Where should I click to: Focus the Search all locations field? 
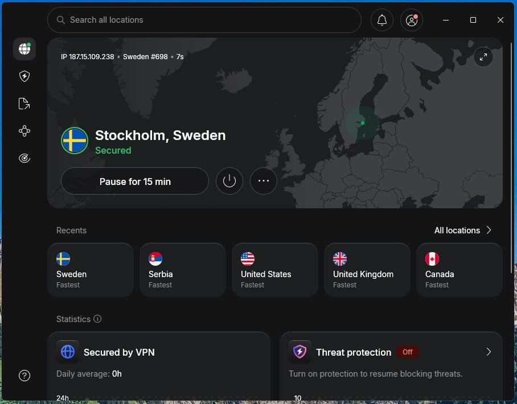204,20
